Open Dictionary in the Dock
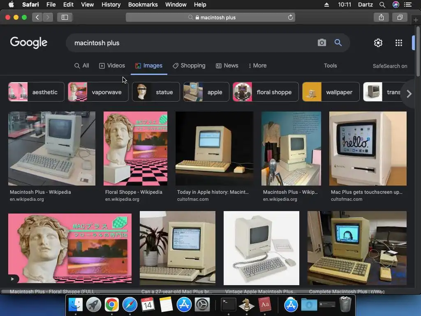 coord(265,304)
